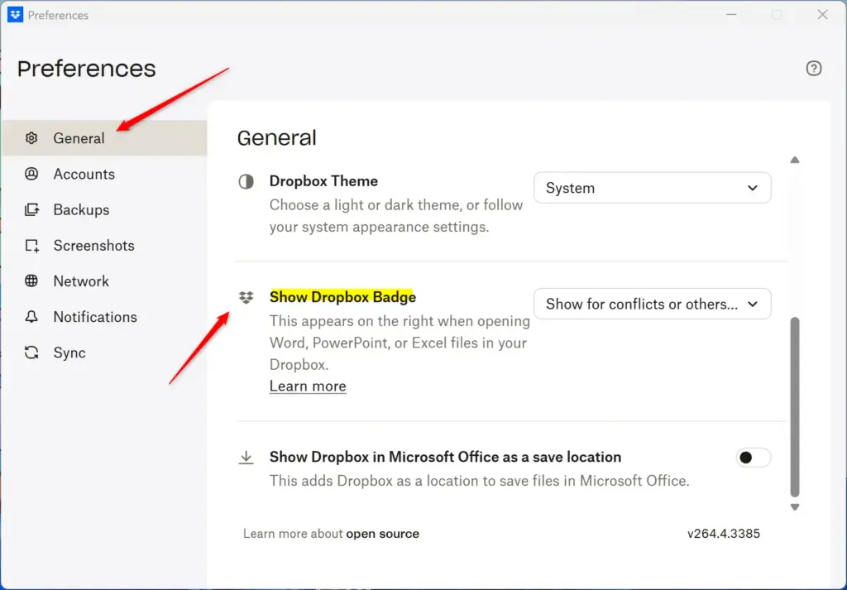Switch to the Screenshots section
Image resolution: width=847 pixels, height=590 pixels.
pyautogui.click(x=103, y=245)
